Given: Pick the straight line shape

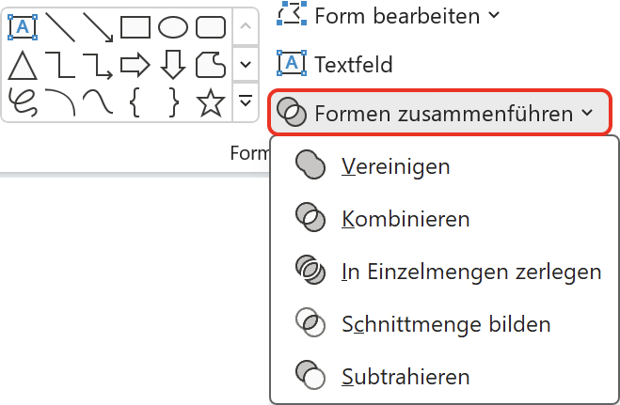Looking at the screenshot, I should [x=60, y=27].
